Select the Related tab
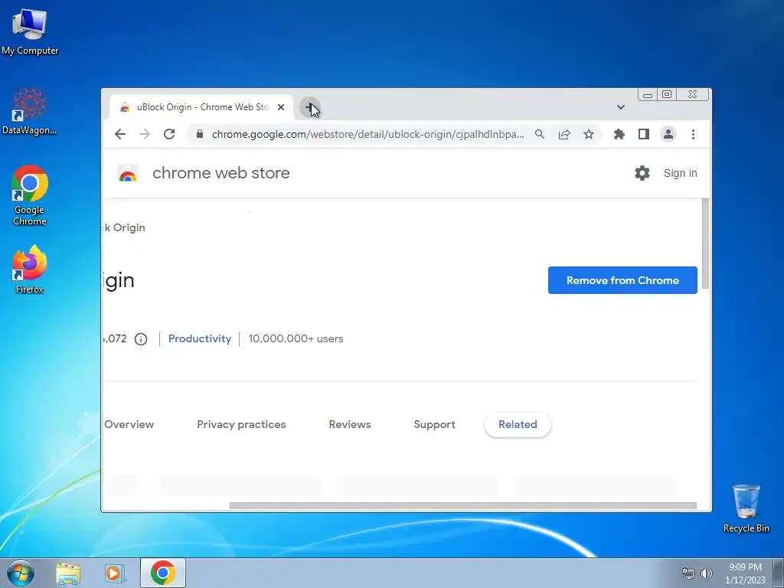This screenshot has width=784, height=588. (x=518, y=424)
